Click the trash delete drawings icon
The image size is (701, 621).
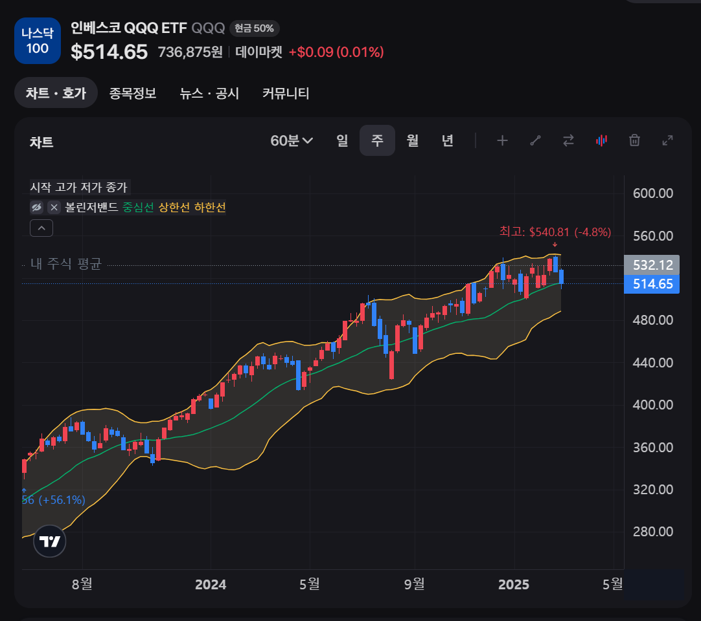(634, 140)
